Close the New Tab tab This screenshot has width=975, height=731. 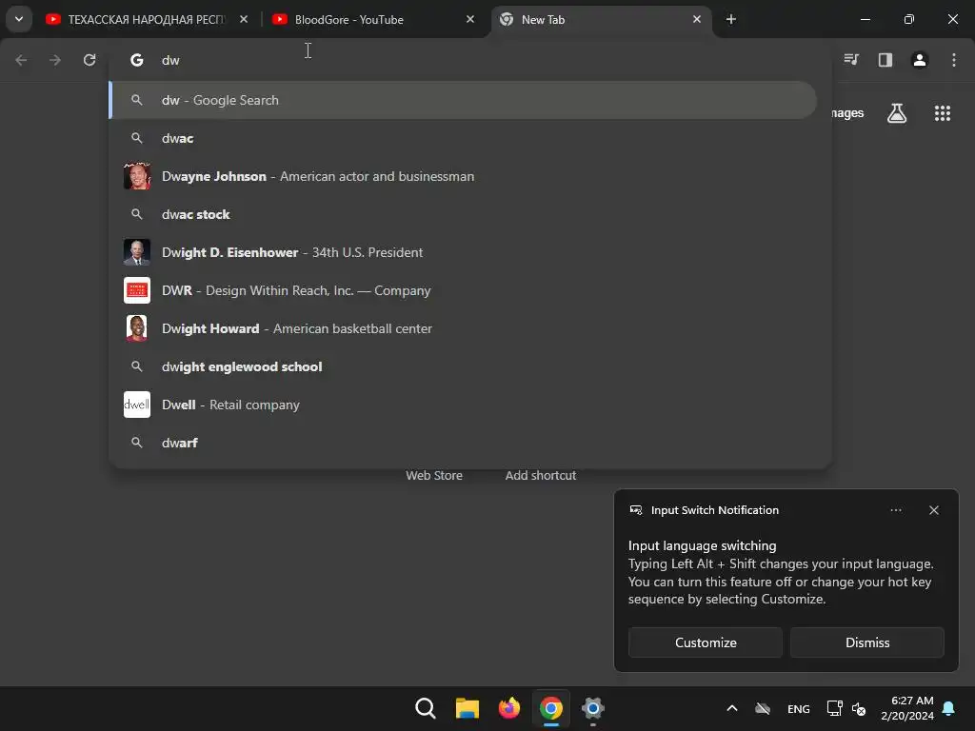pos(696,19)
